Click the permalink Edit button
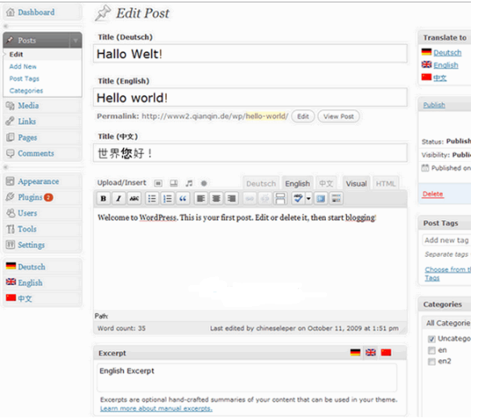The width and height of the screenshot is (479, 418). pos(303,117)
